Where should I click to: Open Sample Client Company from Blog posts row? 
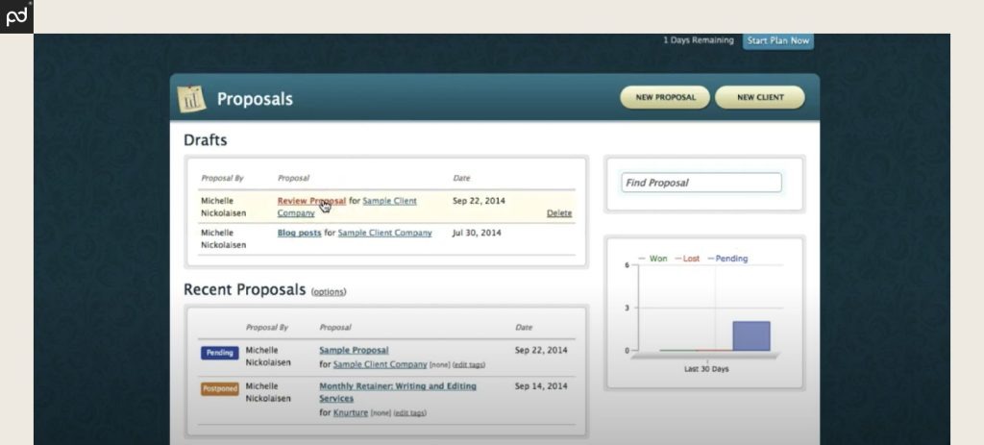384,233
